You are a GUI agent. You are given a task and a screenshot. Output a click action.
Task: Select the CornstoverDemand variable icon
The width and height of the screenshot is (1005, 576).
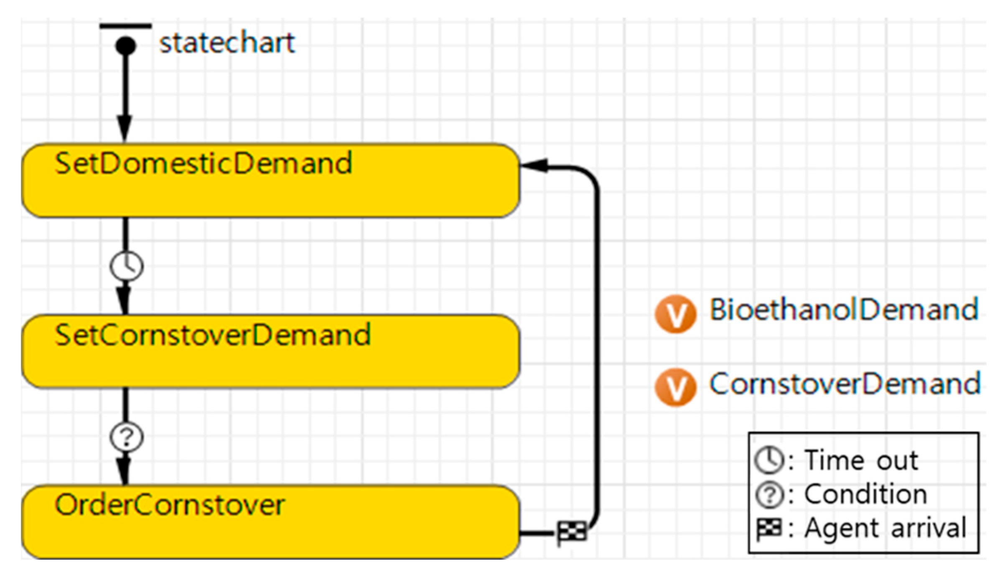click(675, 387)
